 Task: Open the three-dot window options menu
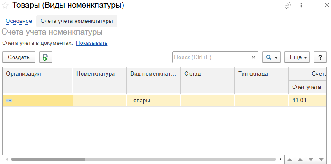tap(301, 6)
